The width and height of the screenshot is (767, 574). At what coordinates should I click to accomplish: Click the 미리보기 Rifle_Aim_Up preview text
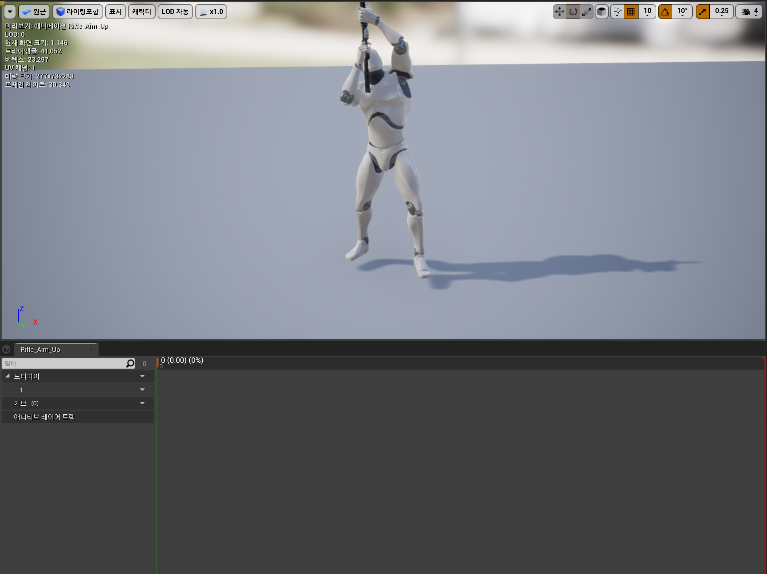click(x=57, y=26)
